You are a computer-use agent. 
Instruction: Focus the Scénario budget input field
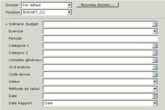point(98,24)
